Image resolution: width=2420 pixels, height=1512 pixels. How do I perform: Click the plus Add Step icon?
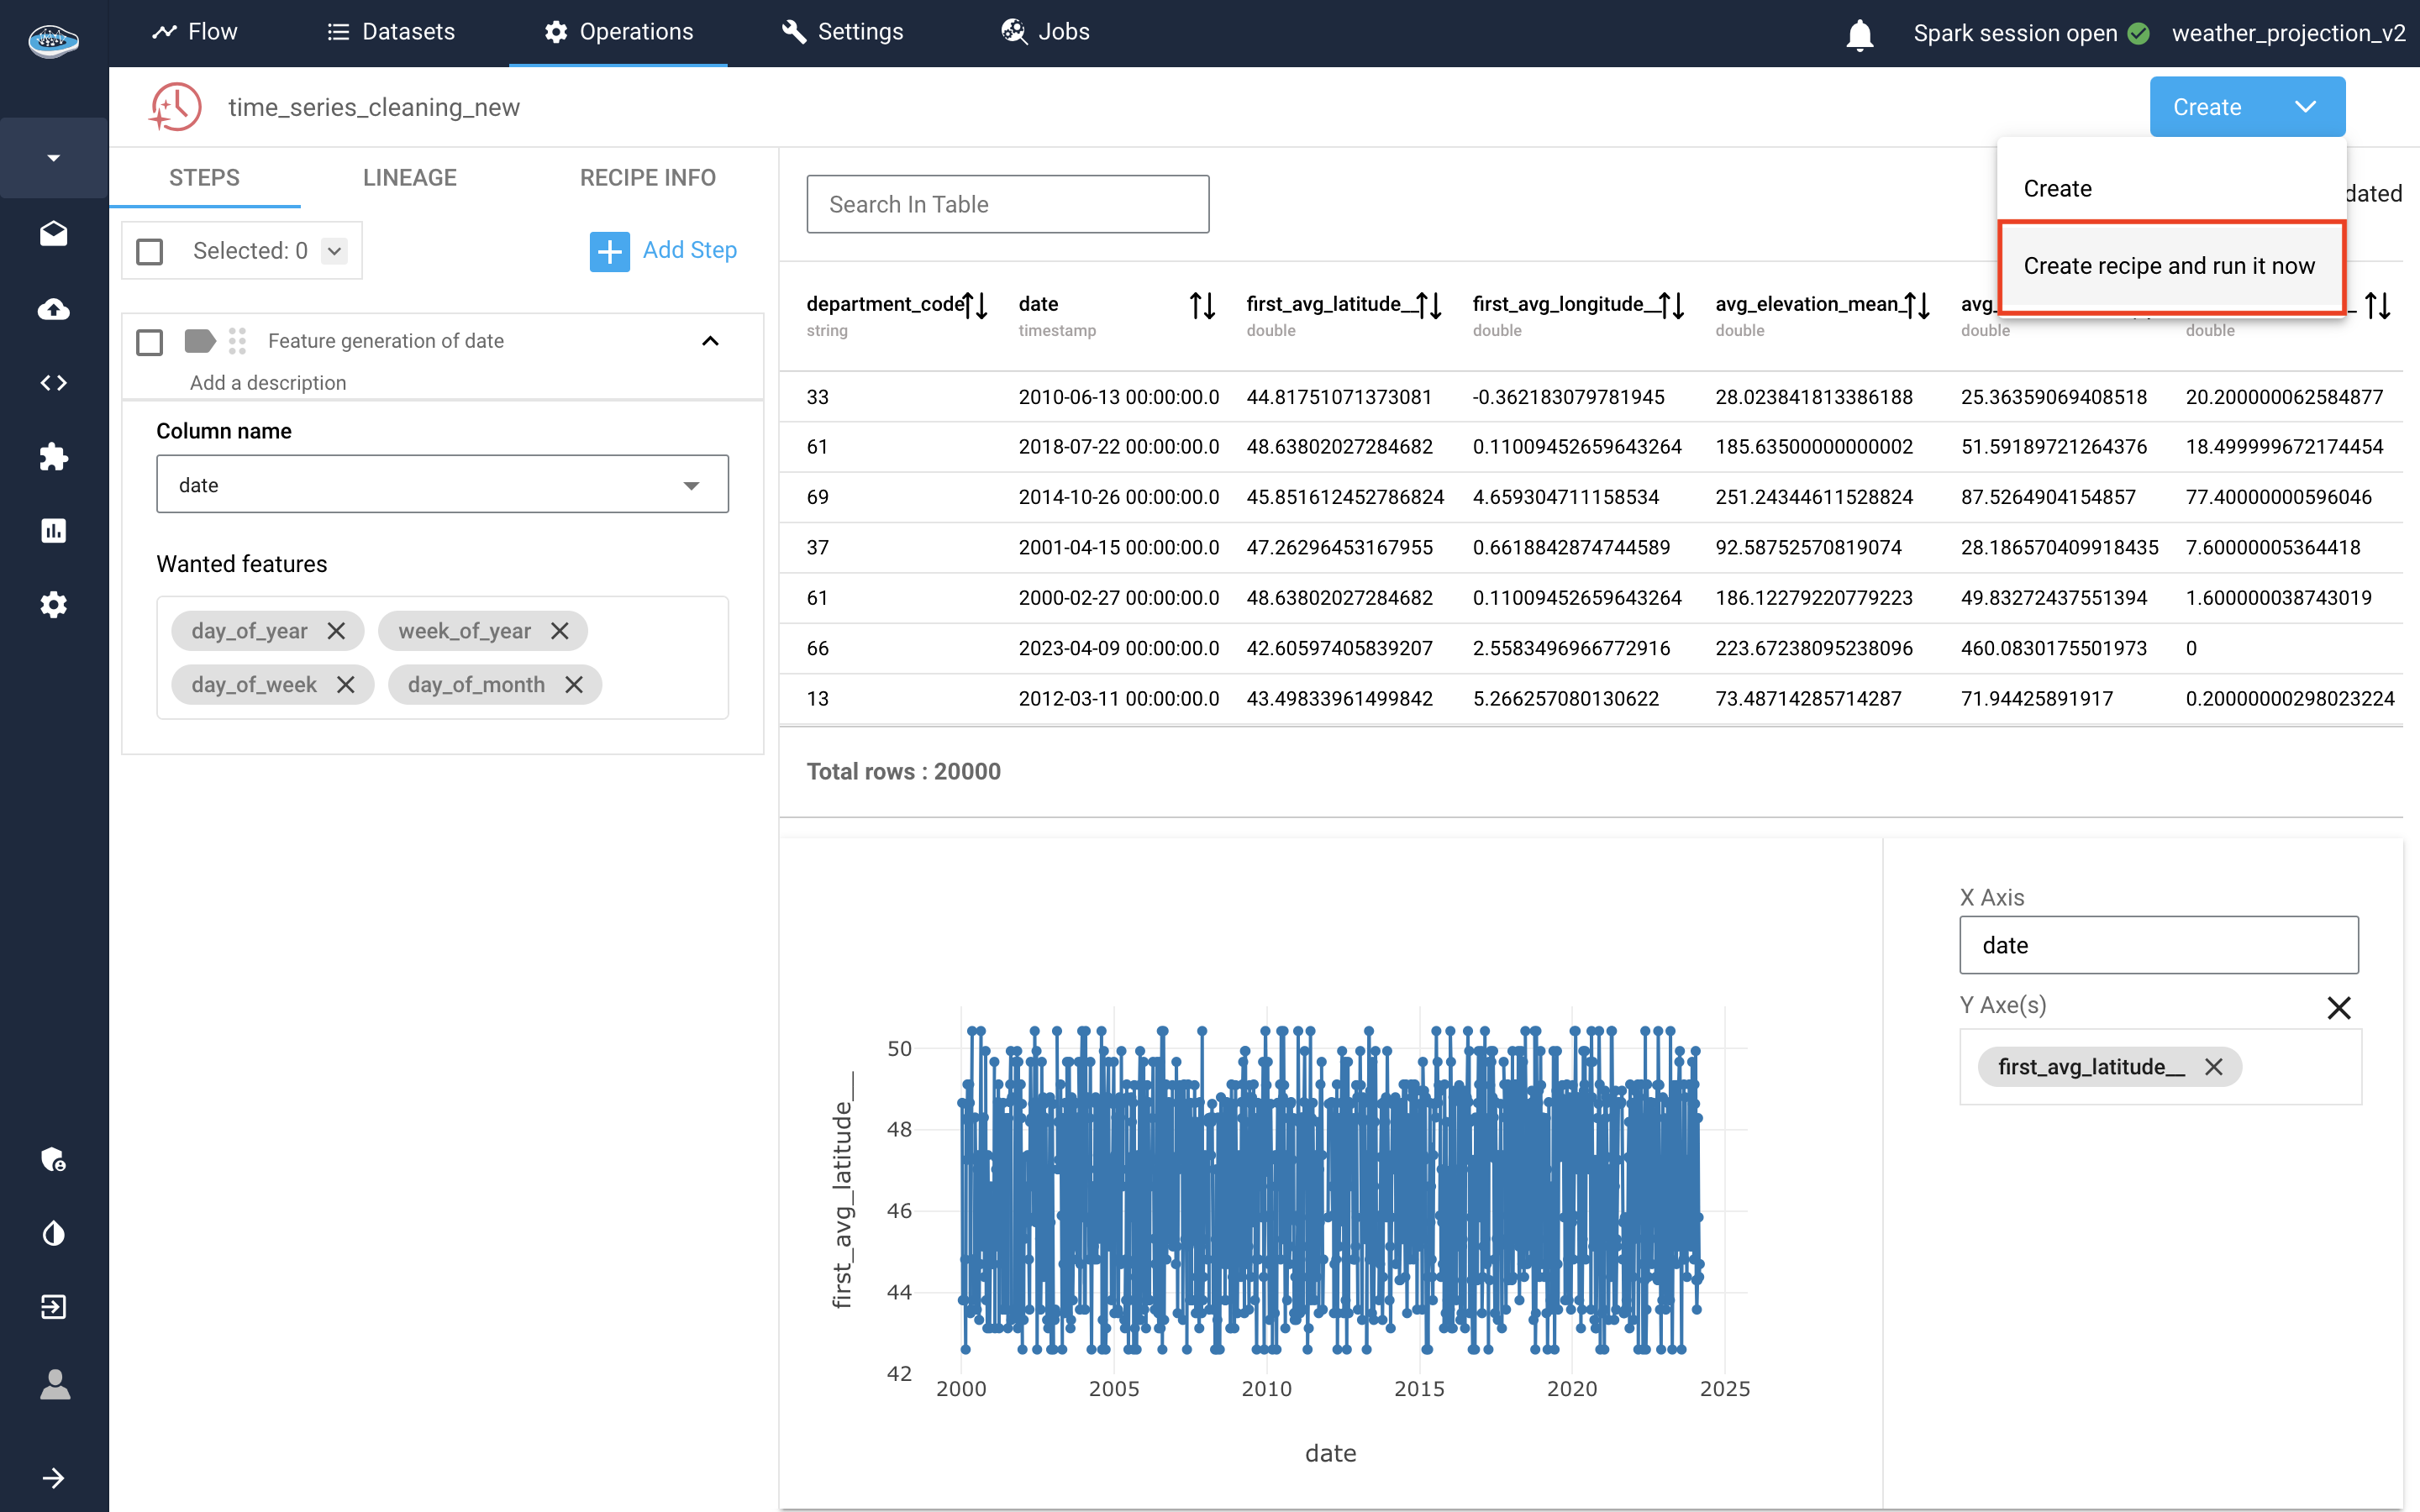coord(609,251)
